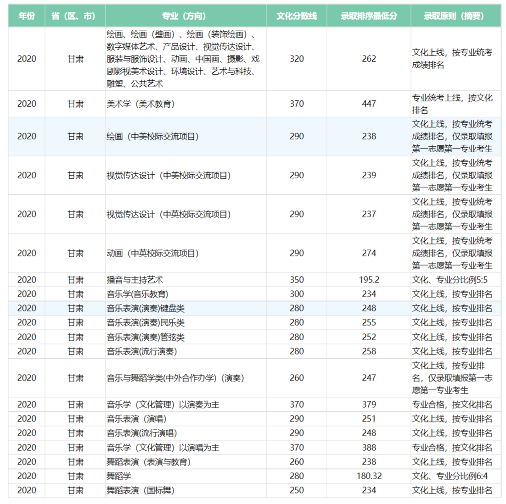Click the 录取排序最低分 column header
The width and height of the screenshot is (506, 504).
click(369, 16)
